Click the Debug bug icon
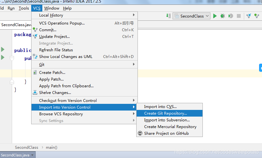Viewport: 262px width, 158px height. pyautogui.click(x=223, y=16)
